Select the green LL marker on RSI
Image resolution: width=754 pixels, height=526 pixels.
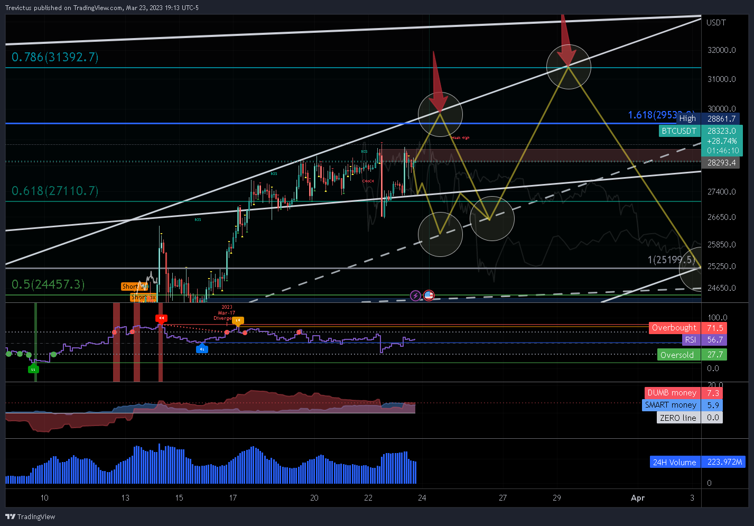click(33, 368)
